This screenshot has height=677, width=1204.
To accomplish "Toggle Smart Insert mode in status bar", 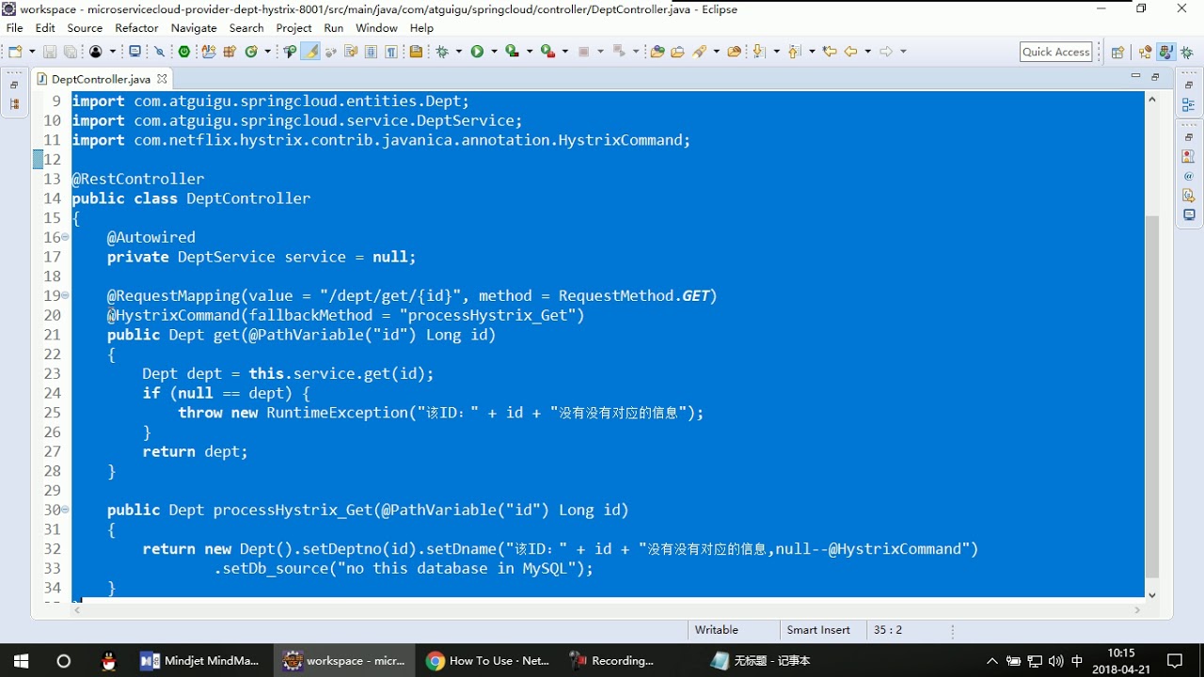I will [818, 630].
